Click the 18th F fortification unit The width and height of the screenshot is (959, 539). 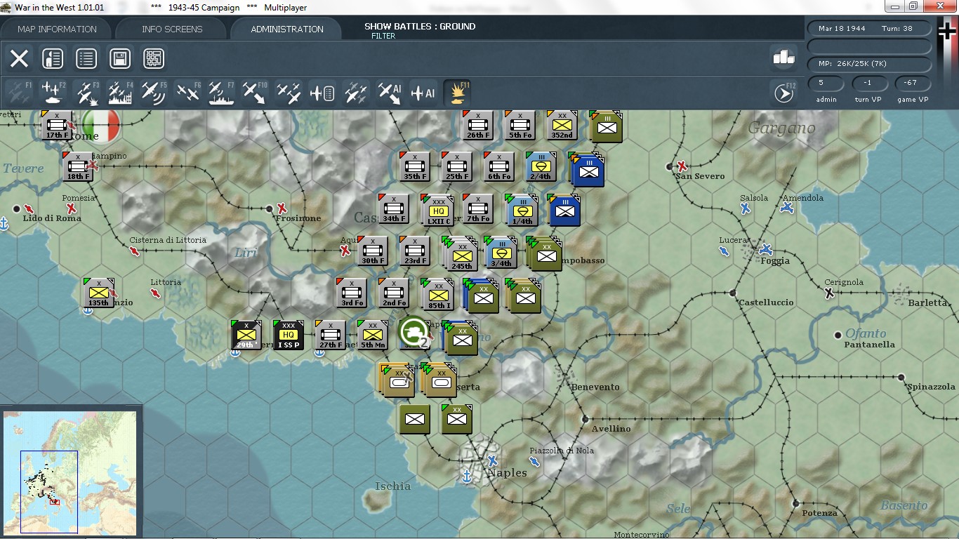tap(78, 167)
